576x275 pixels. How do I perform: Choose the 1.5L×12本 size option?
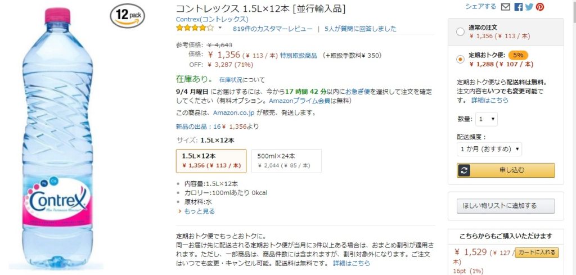tap(211, 160)
